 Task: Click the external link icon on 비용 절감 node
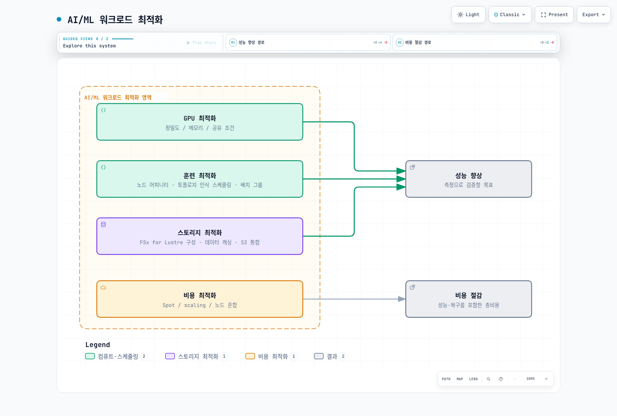pyautogui.click(x=412, y=287)
